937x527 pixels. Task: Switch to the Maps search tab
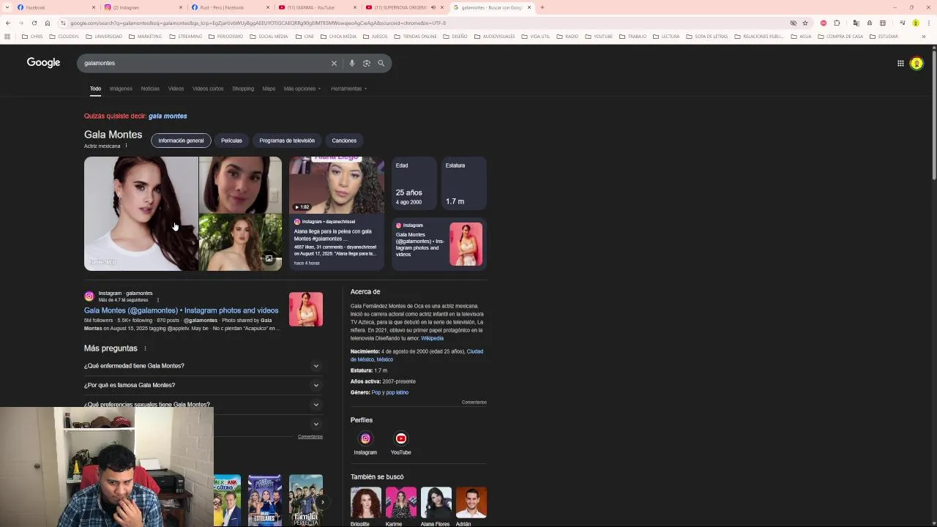pos(269,89)
